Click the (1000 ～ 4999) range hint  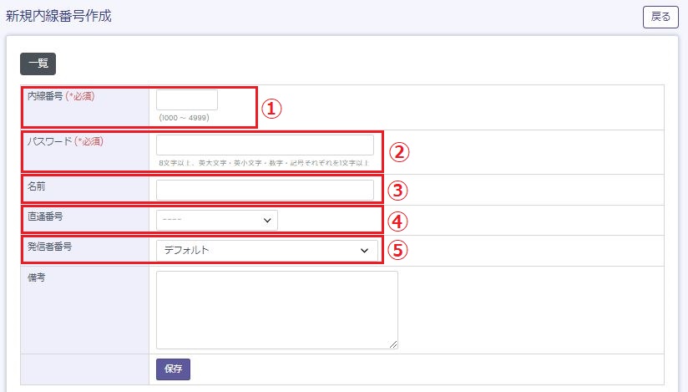(184, 118)
